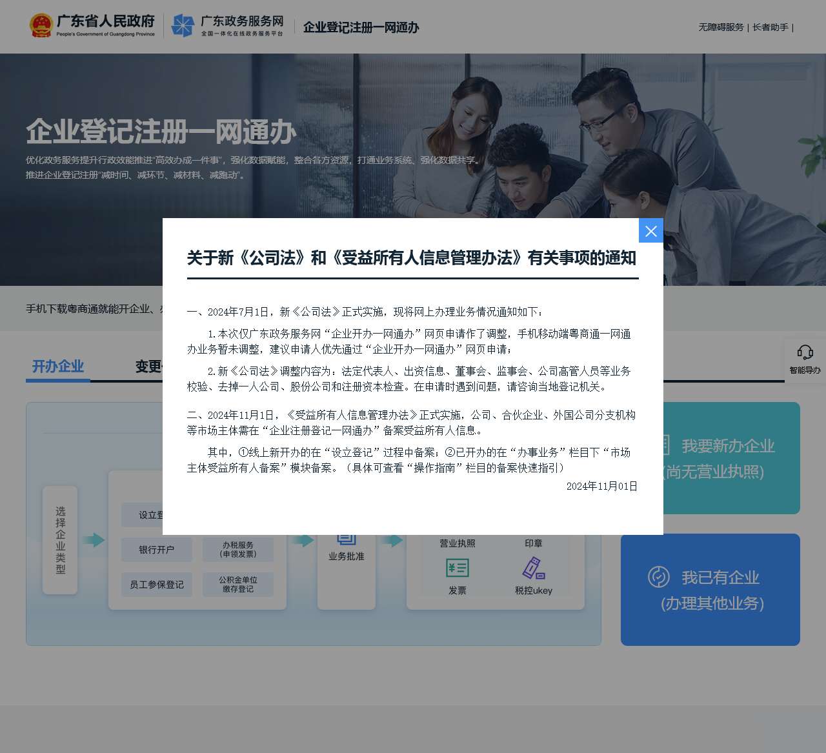The image size is (826, 753).
Task: Click 办税服务 (申领发票) step
Action: [238, 550]
